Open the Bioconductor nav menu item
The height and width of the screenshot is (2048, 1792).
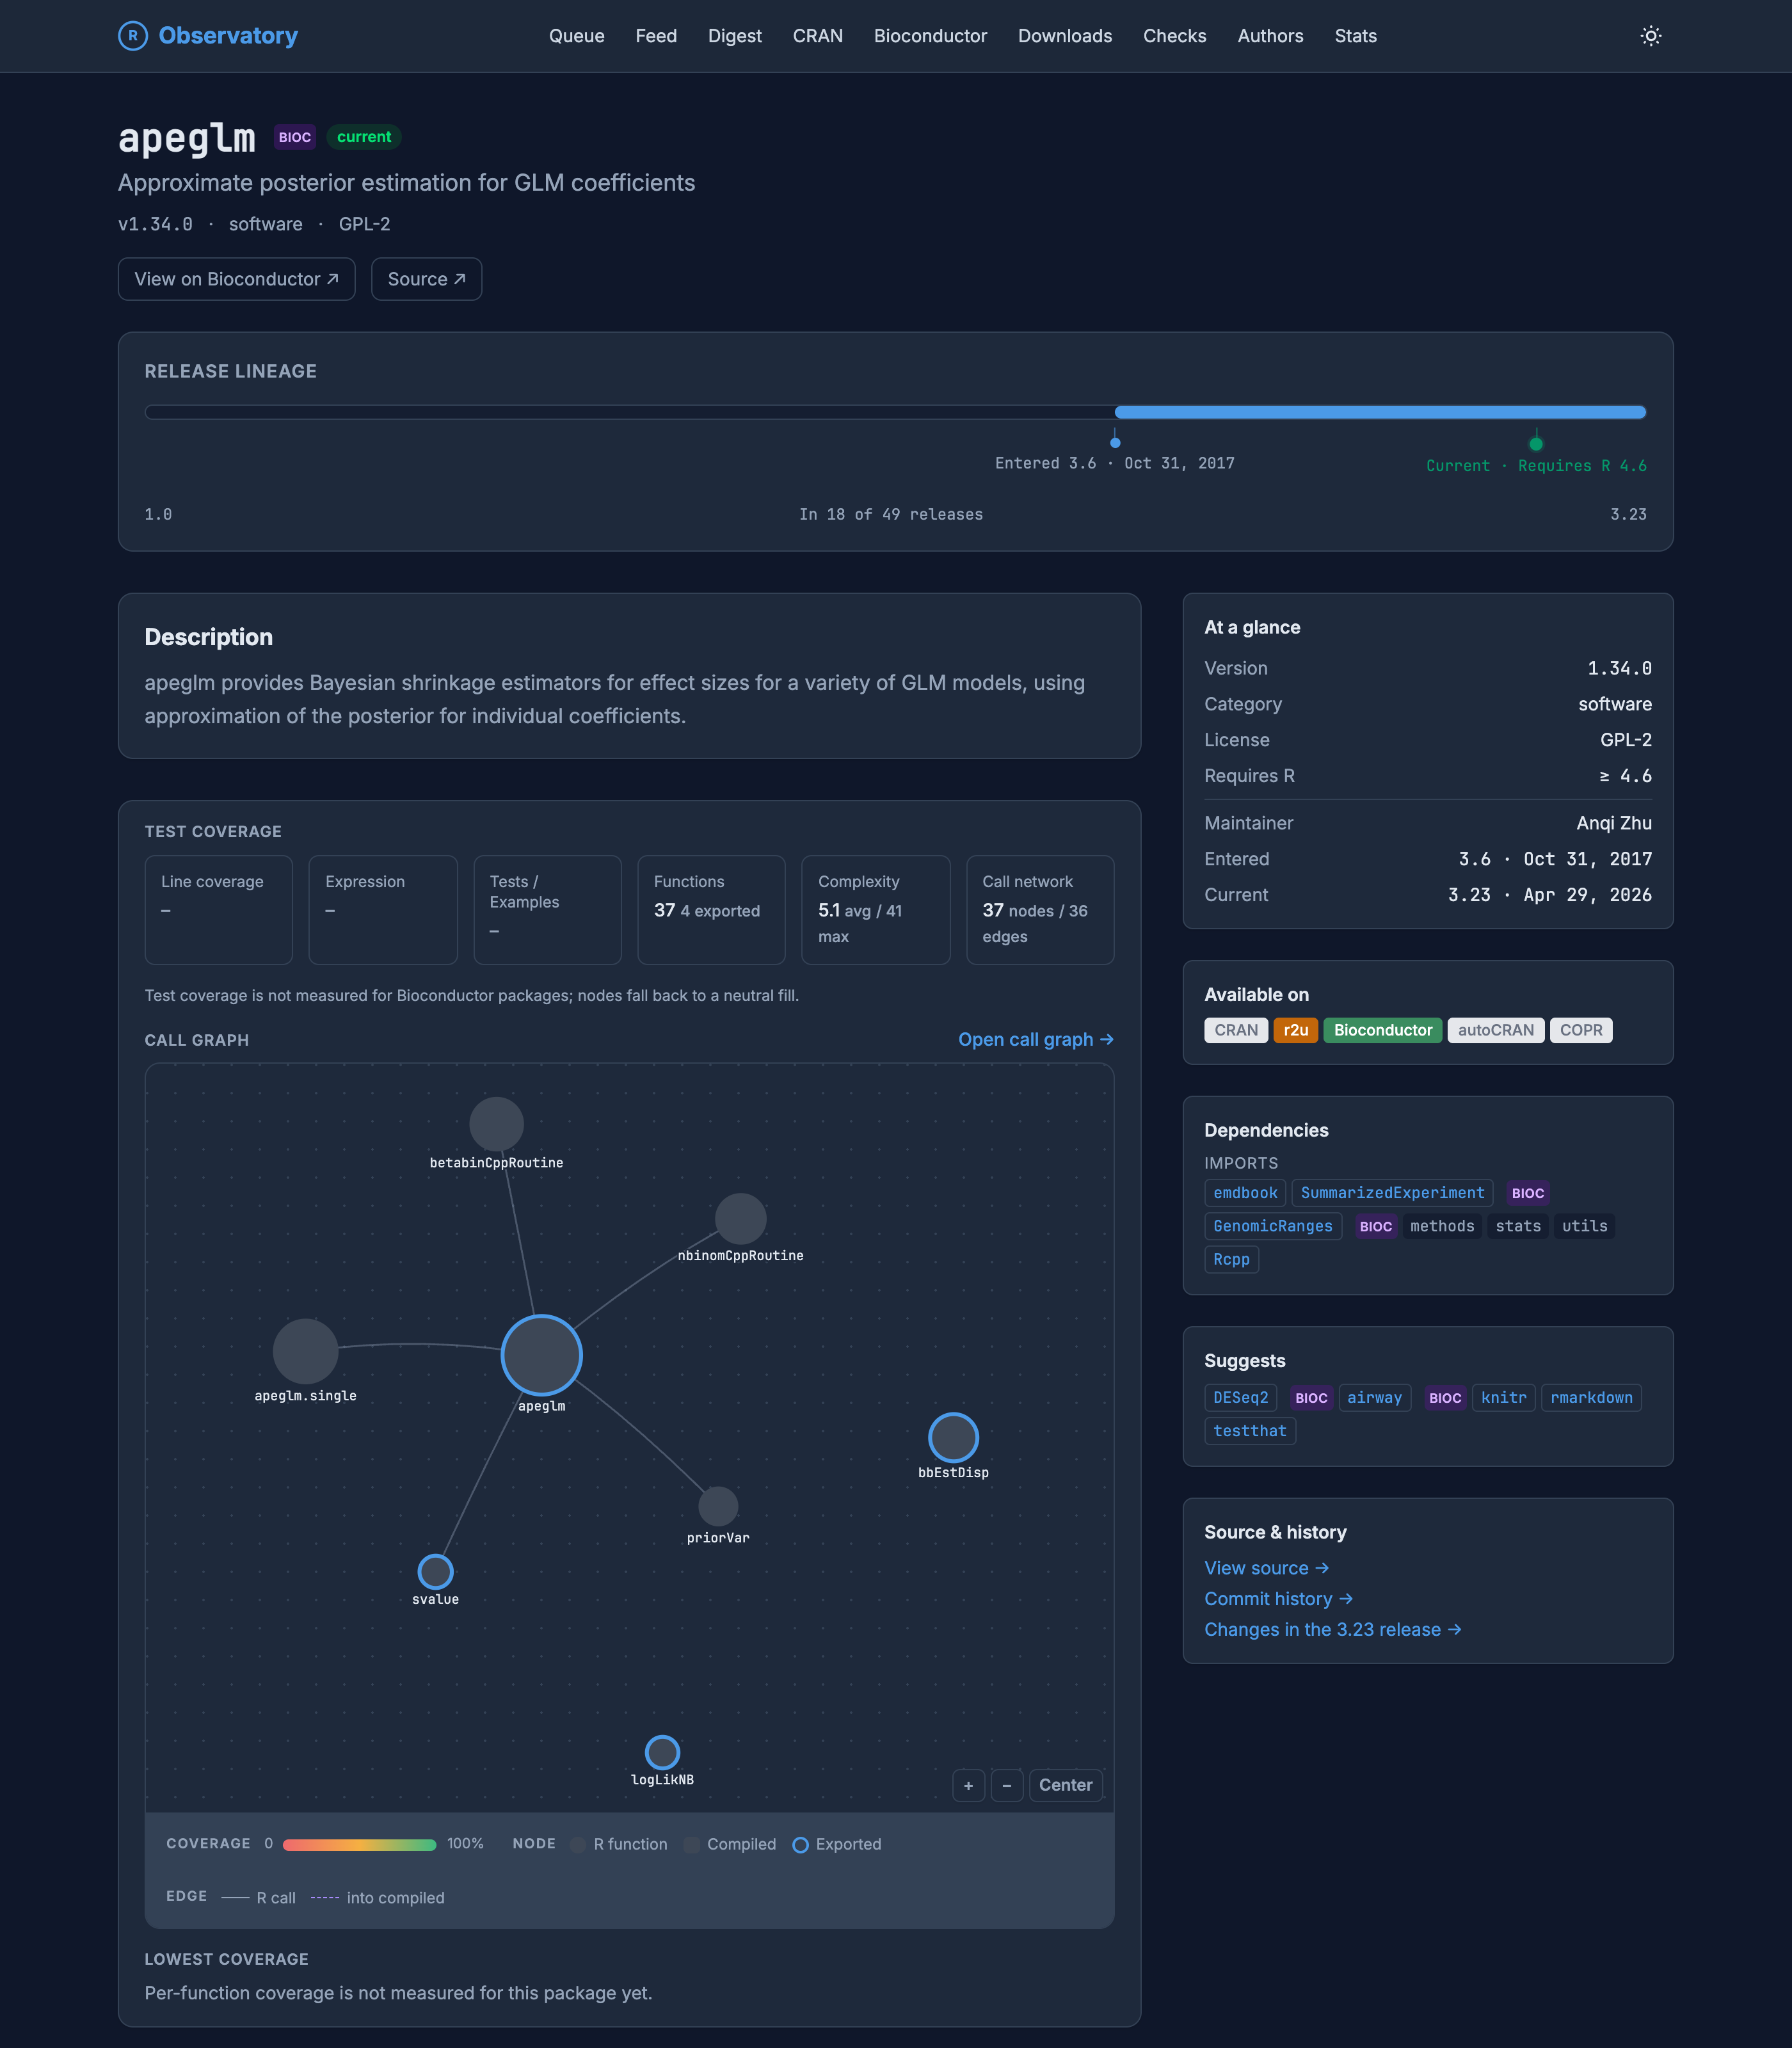[x=930, y=36]
